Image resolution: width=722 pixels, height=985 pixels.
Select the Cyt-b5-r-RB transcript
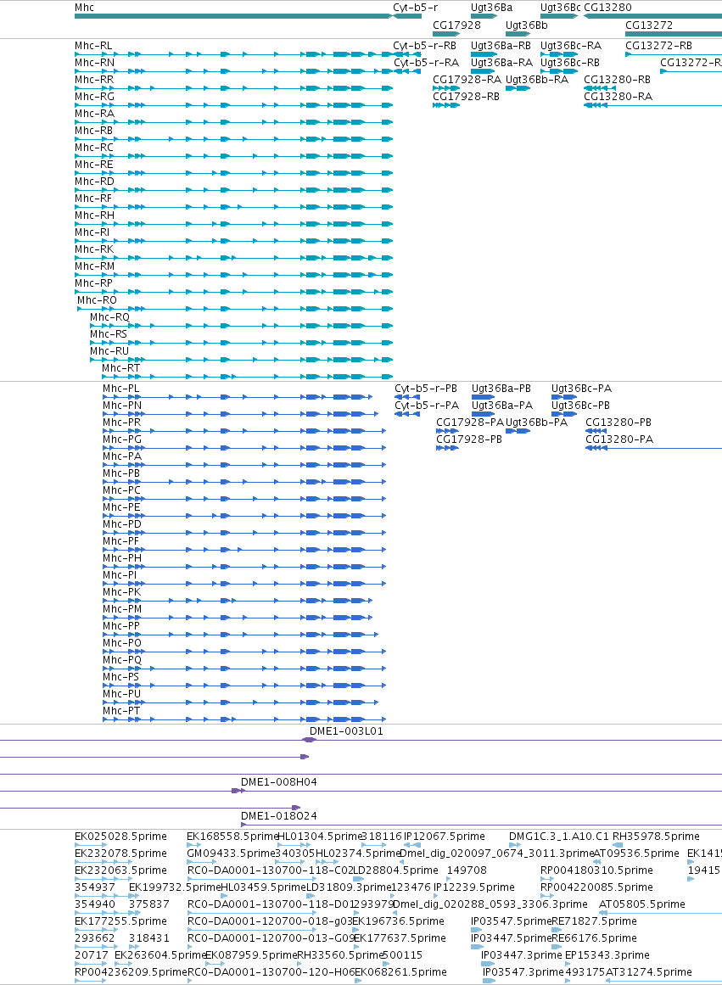407,54
